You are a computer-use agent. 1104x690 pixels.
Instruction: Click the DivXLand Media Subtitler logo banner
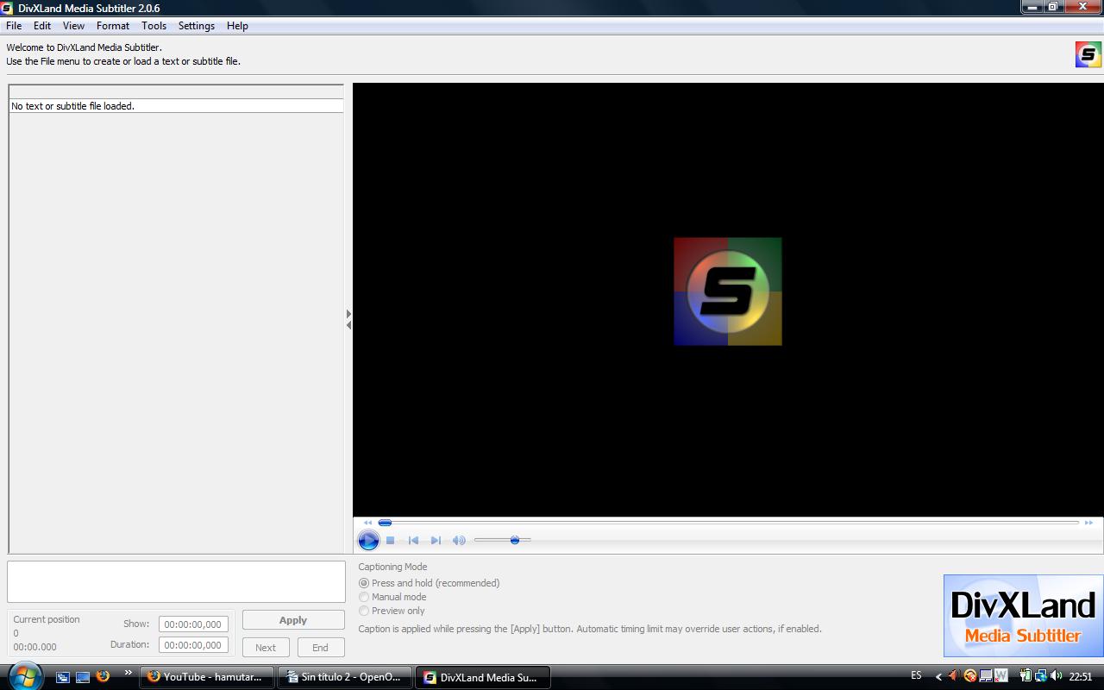click(1023, 616)
